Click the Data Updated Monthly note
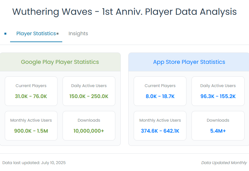 [224, 163]
